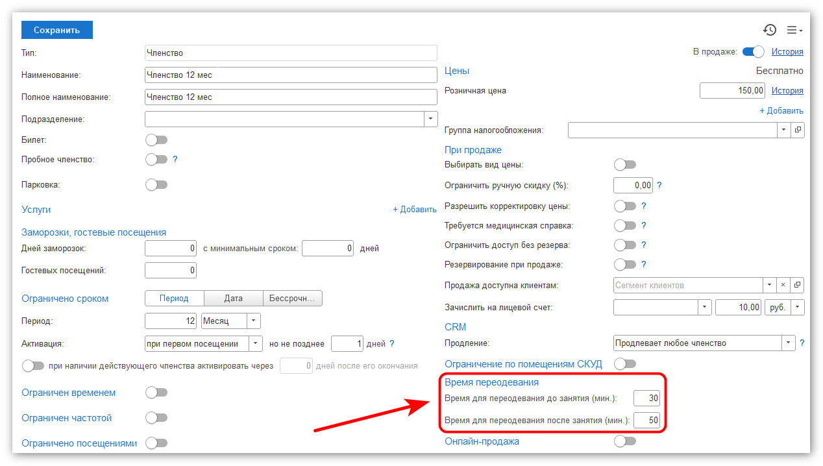Toggle the Онлайн-продажа switch
Screen dimensions: 823x466
625,441
